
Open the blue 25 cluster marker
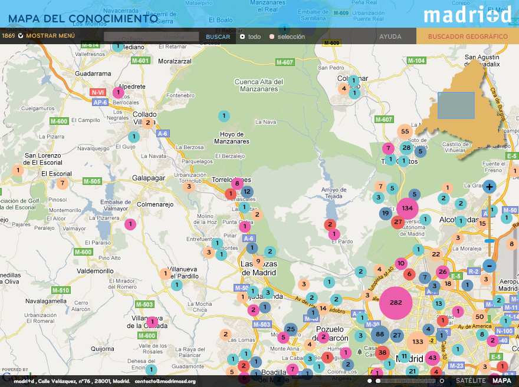click(x=291, y=329)
